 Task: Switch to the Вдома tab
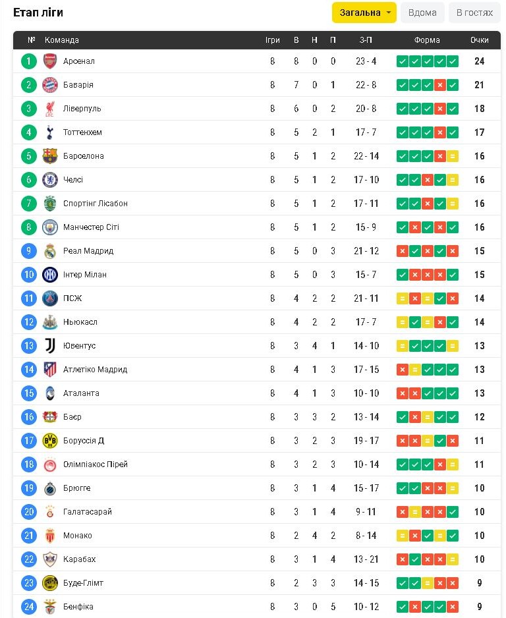(422, 13)
